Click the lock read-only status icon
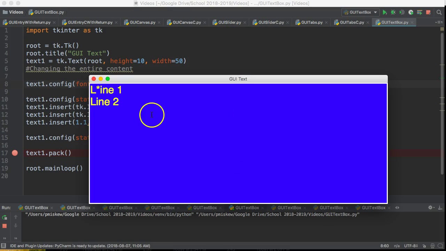The width and height of the screenshot is (446, 251). pos(423,246)
